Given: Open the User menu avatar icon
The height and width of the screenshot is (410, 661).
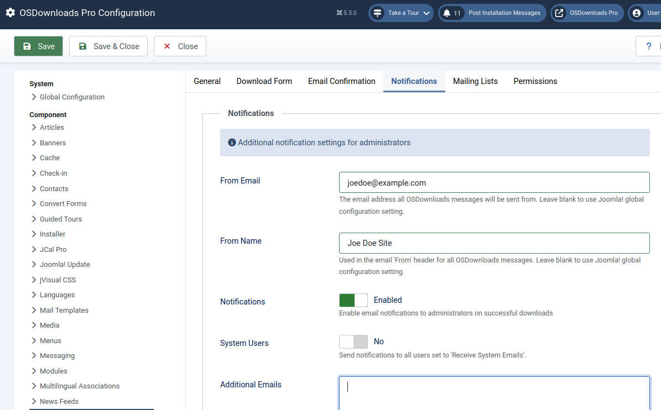Looking at the screenshot, I should 637,13.
